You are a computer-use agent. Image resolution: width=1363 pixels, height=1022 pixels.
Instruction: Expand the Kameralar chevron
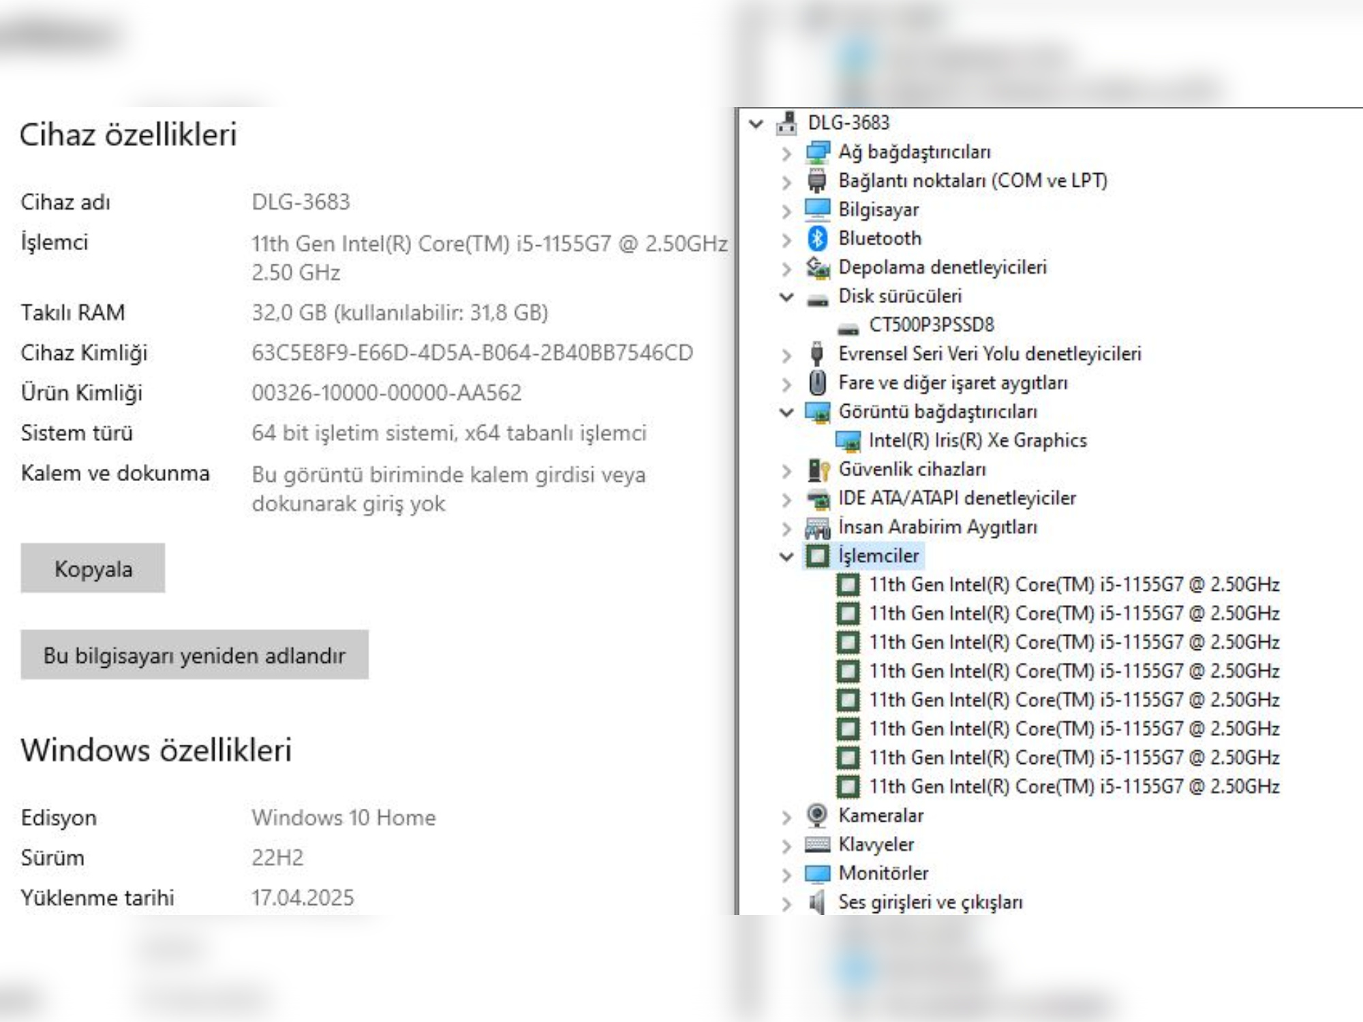point(786,817)
